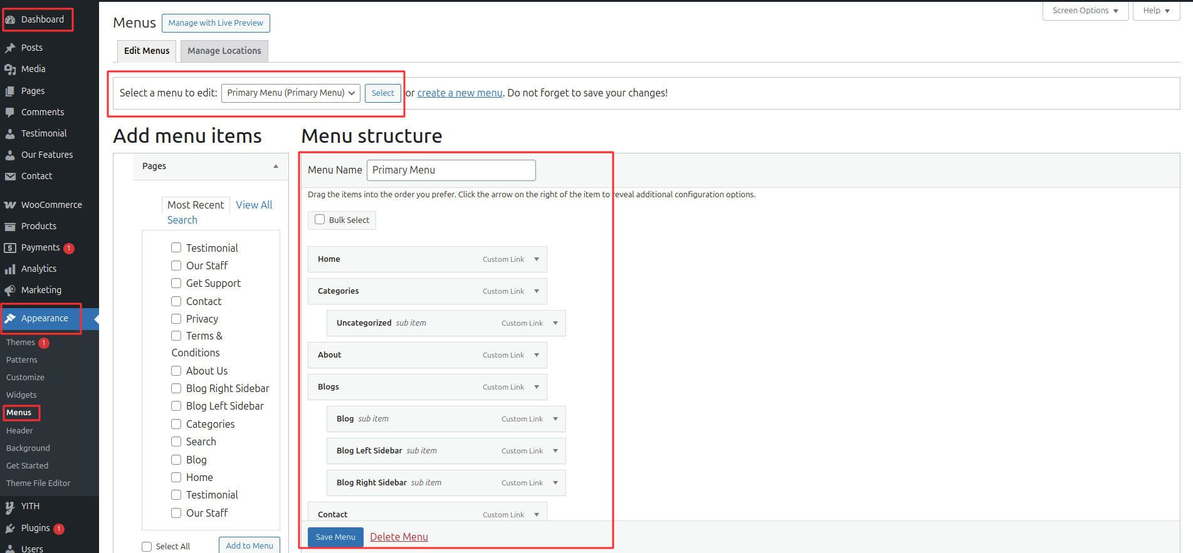Open the Screen Options panel

[1085, 11]
